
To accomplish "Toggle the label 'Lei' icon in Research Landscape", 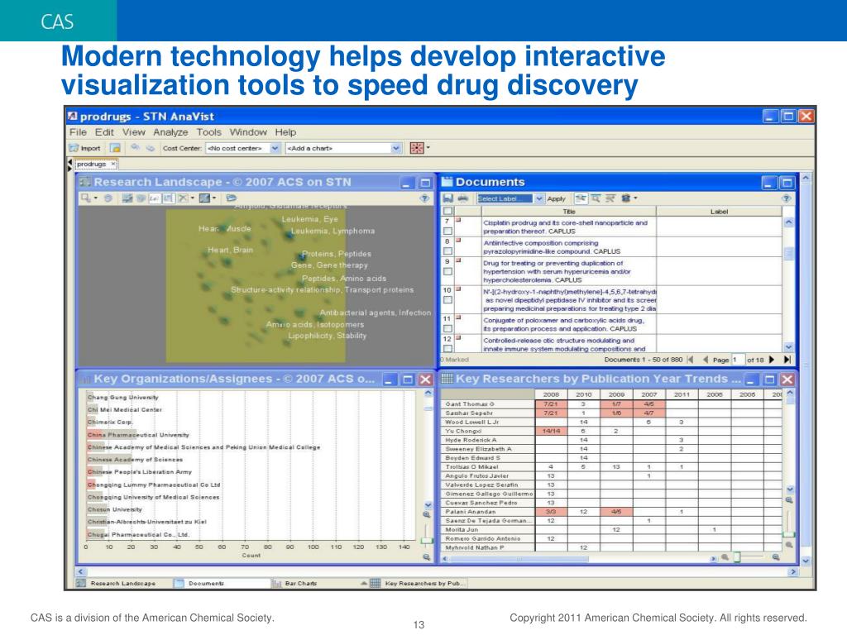I will click(x=154, y=198).
